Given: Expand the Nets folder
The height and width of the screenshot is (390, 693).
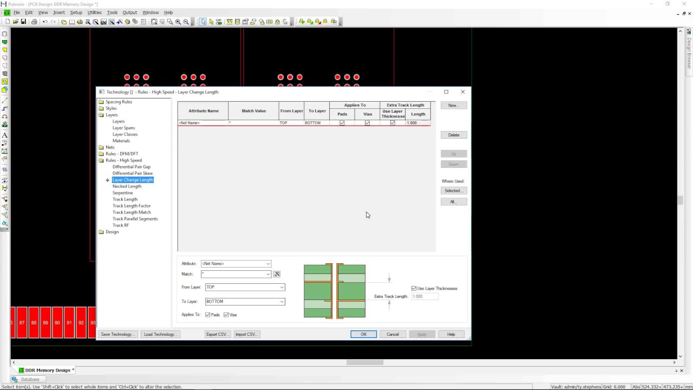Looking at the screenshot, I should click(101, 147).
